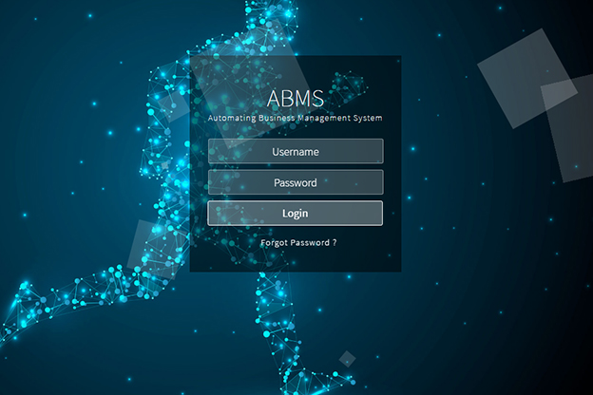Click the Username input field

pos(296,151)
